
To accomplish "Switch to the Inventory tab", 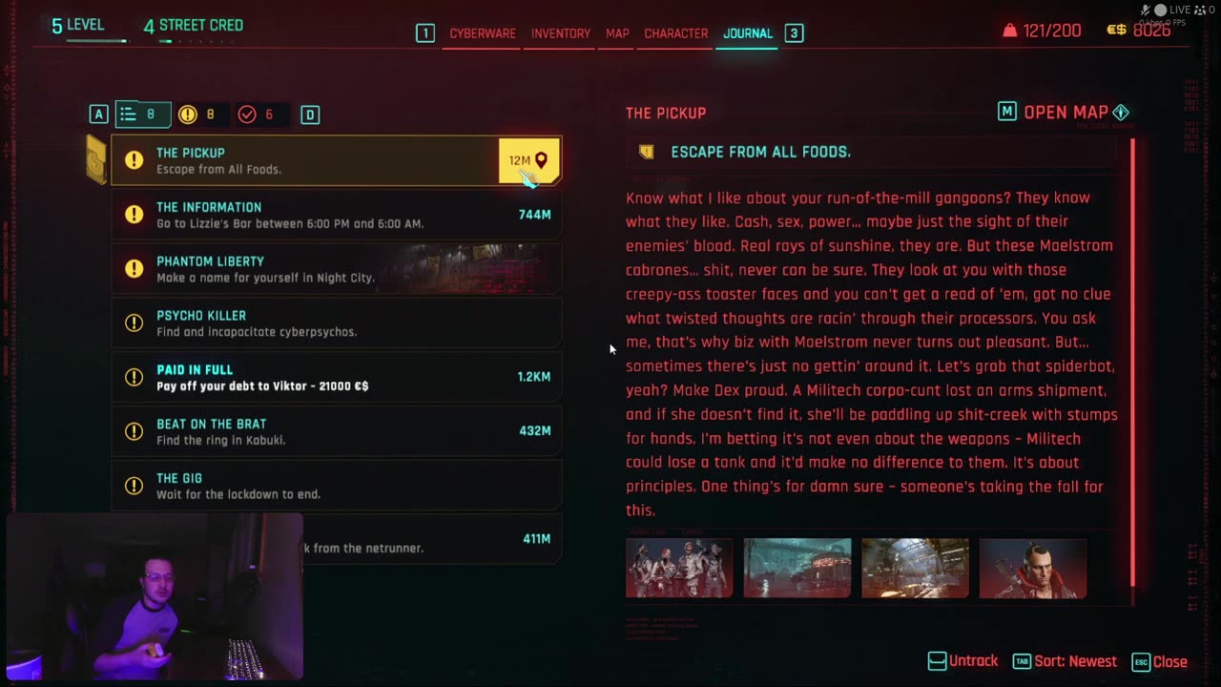I will tap(561, 33).
